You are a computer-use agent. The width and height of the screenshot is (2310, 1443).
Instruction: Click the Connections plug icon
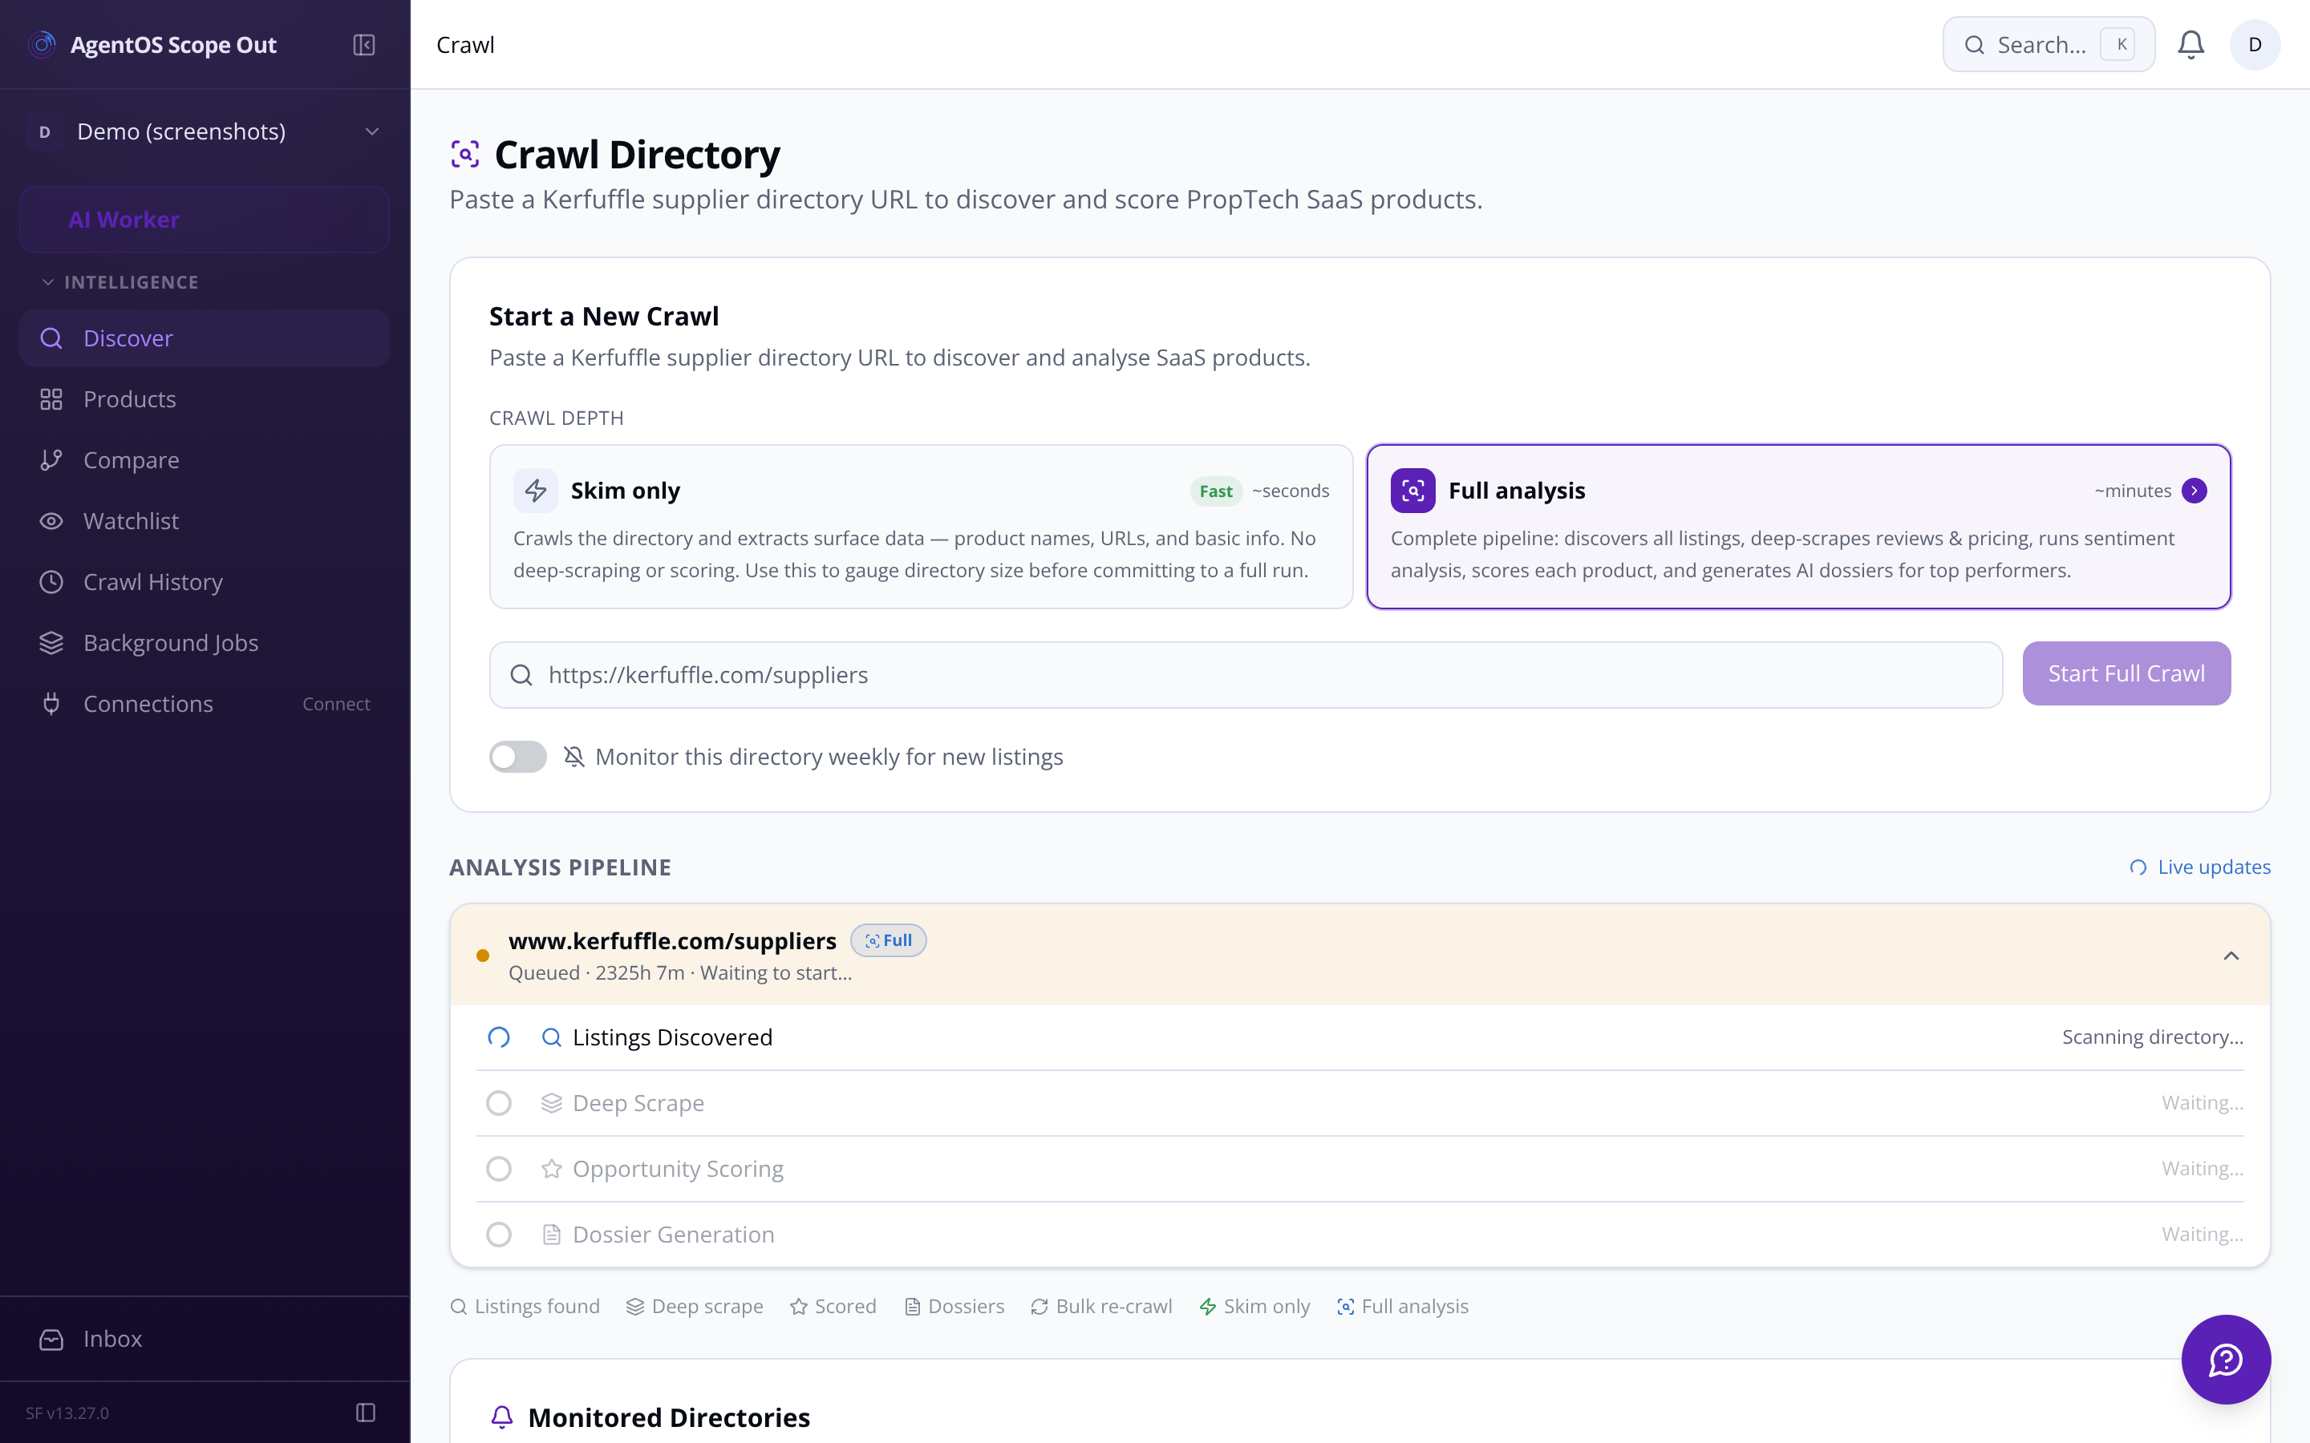coord(51,705)
